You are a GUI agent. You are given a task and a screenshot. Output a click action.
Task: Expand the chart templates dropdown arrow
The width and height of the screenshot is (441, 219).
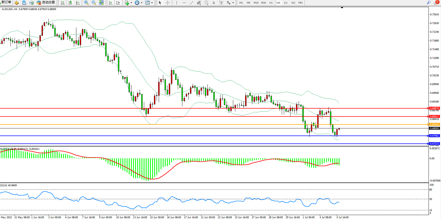point(152,3)
